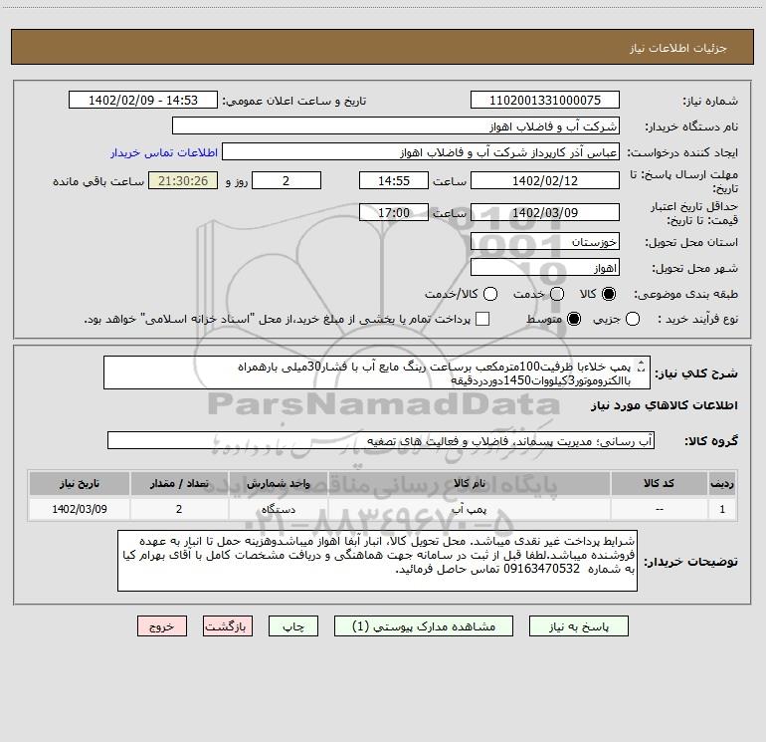Choose the جزیی purchase type radio
The image size is (766, 742).
point(633,319)
